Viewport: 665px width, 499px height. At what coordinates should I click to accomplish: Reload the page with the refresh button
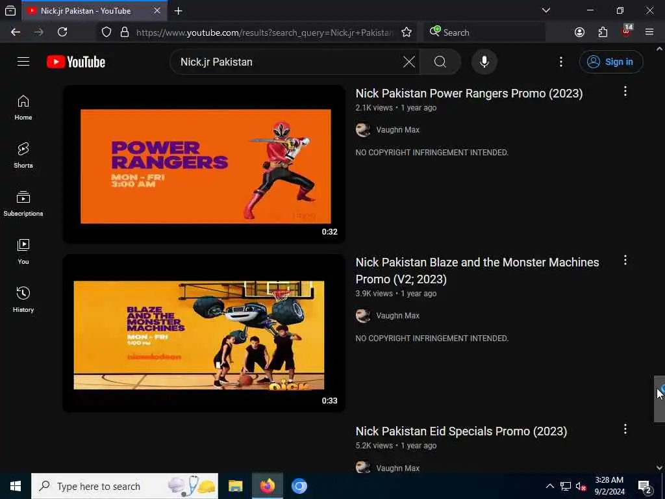[x=62, y=32]
